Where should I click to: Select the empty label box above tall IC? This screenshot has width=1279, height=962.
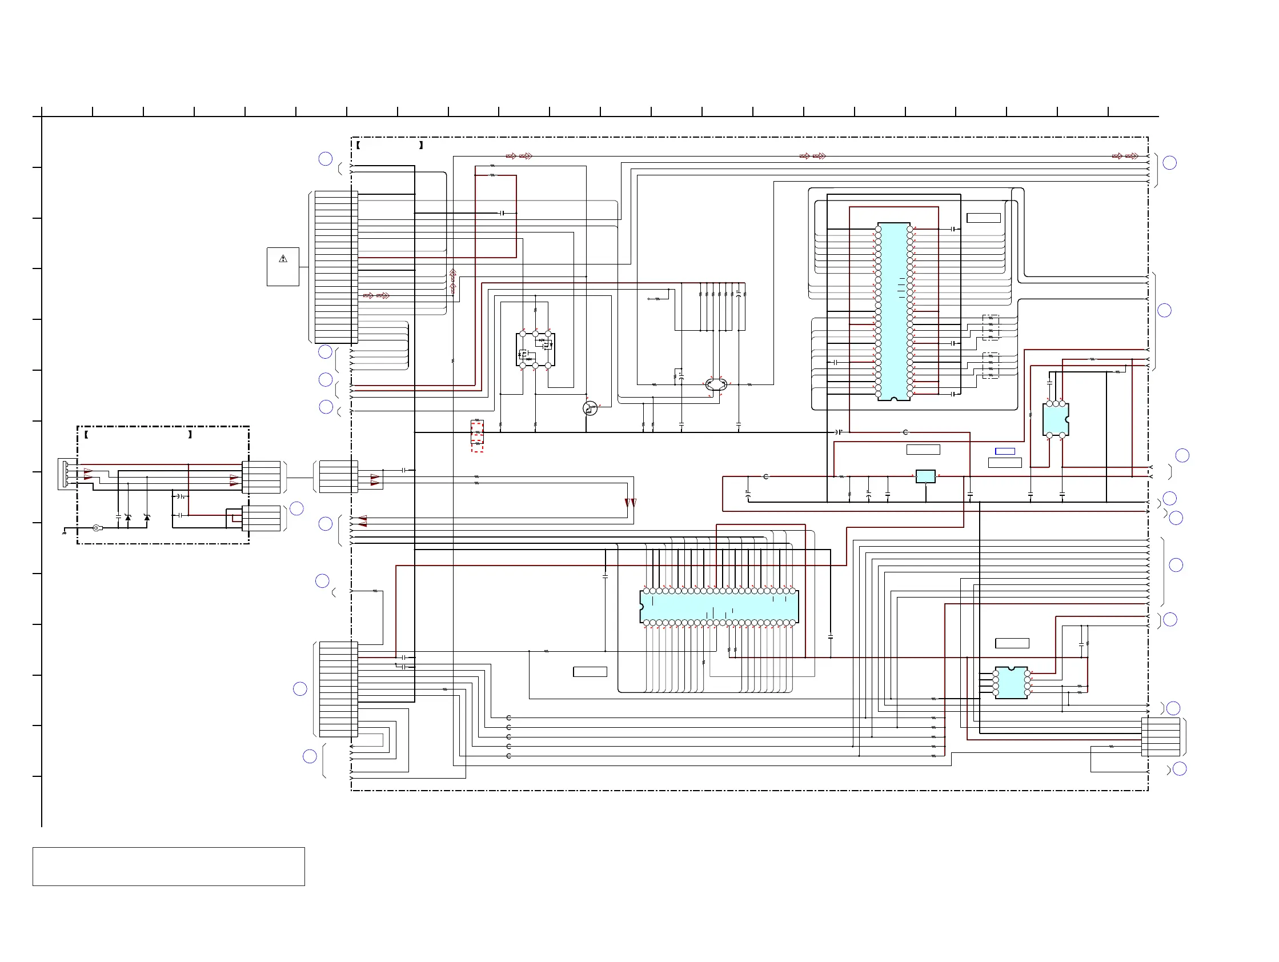[983, 218]
